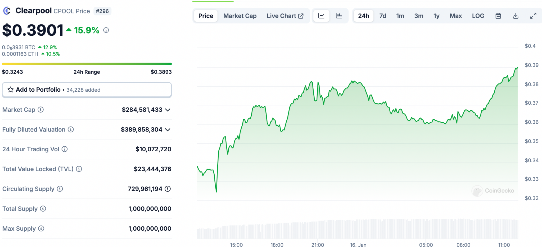542x247 pixels.
Task: Click the #296 rank badge
Action: coord(102,11)
